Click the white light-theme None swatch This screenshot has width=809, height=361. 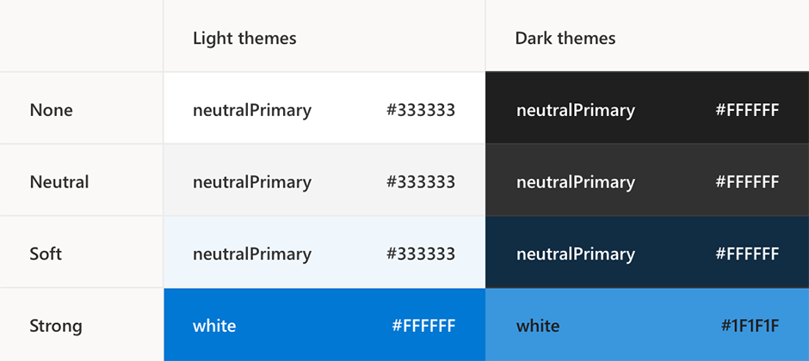[324, 108]
